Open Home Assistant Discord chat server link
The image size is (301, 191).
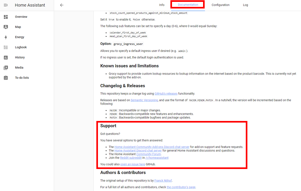[138, 150]
